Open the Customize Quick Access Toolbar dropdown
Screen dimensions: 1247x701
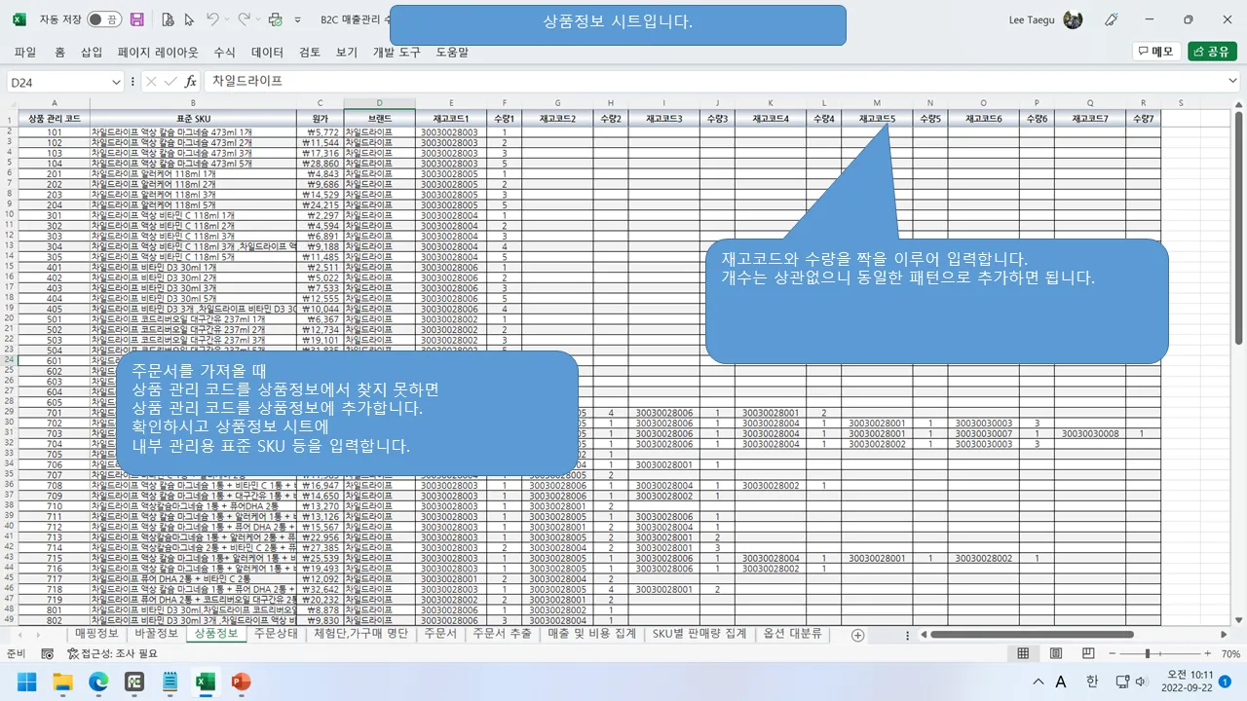pos(300,19)
